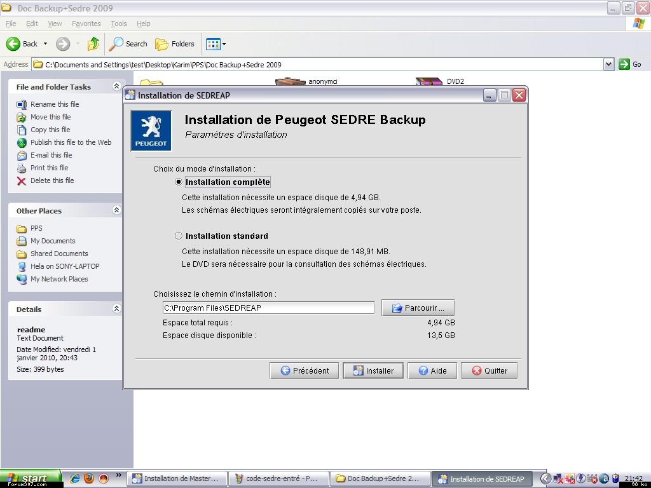
Task: Expand the address bar dropdown
Action: click(608, 64)
